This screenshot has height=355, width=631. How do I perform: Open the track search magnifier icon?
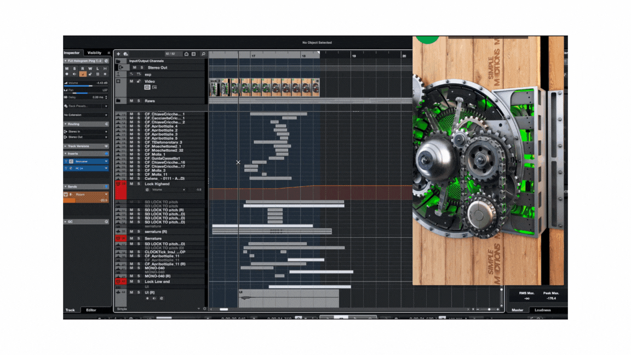[x=203, y=54]
